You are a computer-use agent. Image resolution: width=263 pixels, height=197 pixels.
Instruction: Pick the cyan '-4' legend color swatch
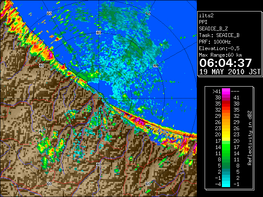pos(226,184)
